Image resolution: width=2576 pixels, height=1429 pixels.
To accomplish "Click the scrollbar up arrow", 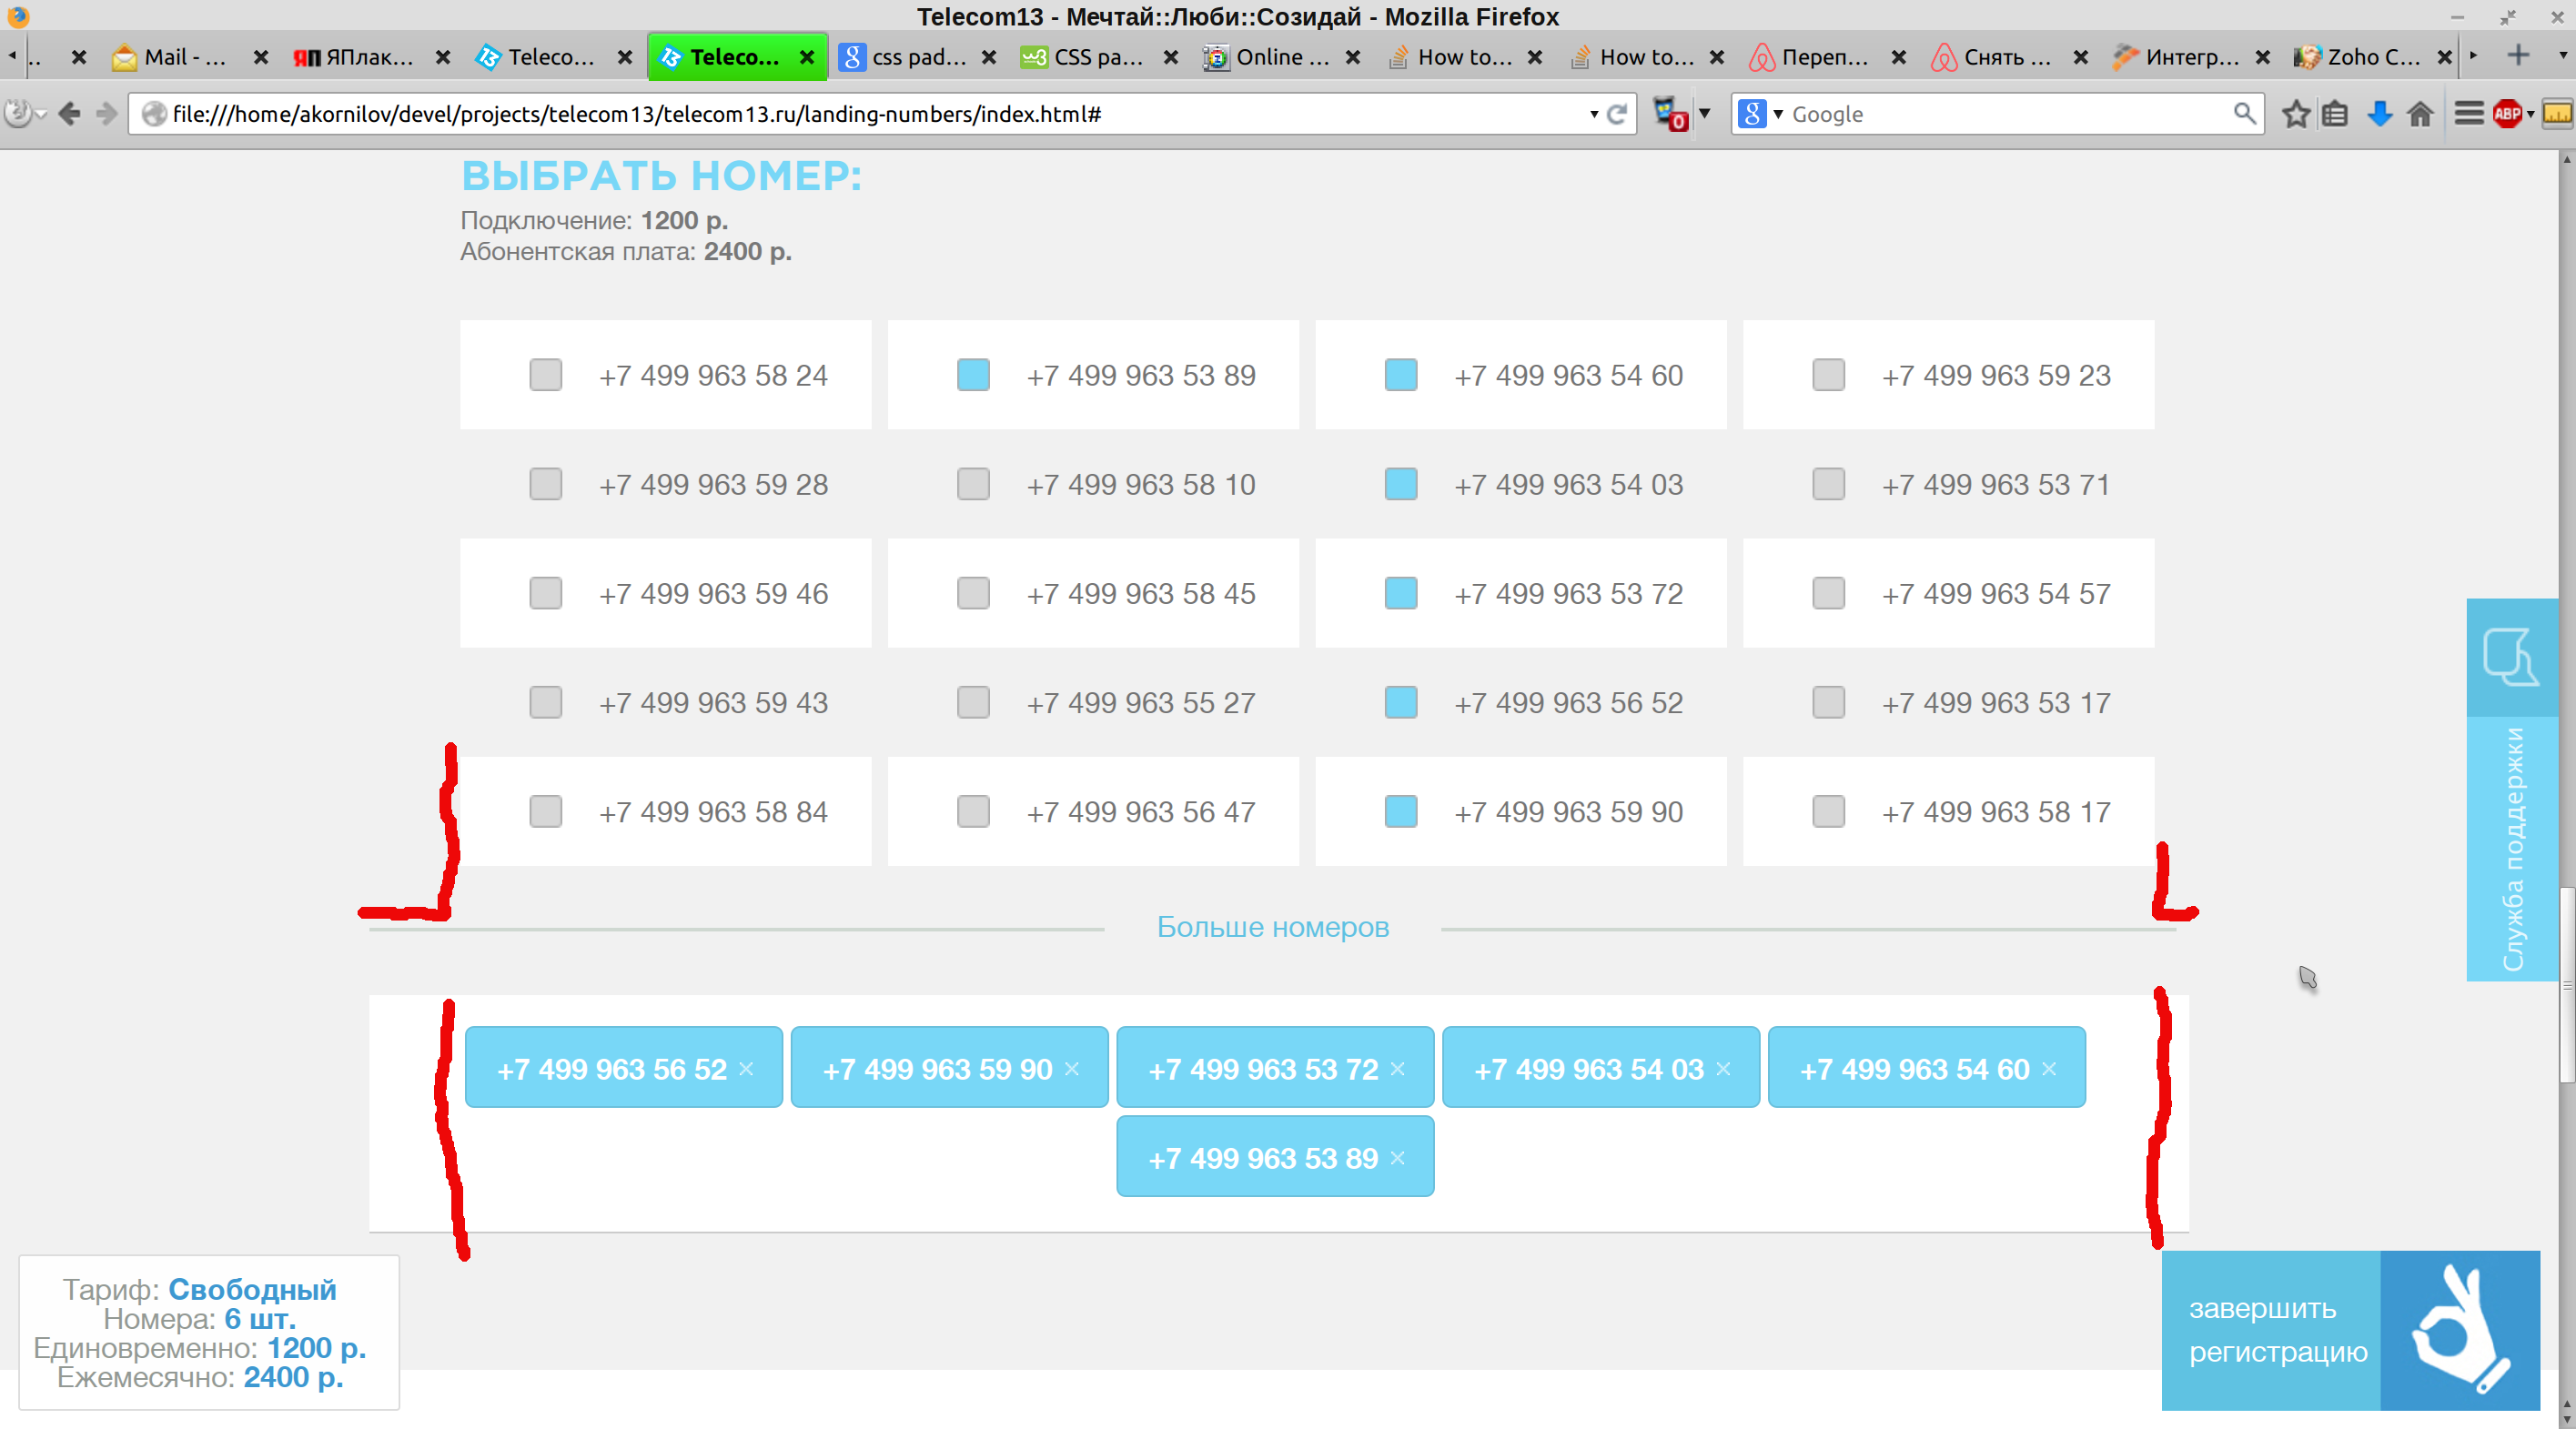I will [2566, 159].
